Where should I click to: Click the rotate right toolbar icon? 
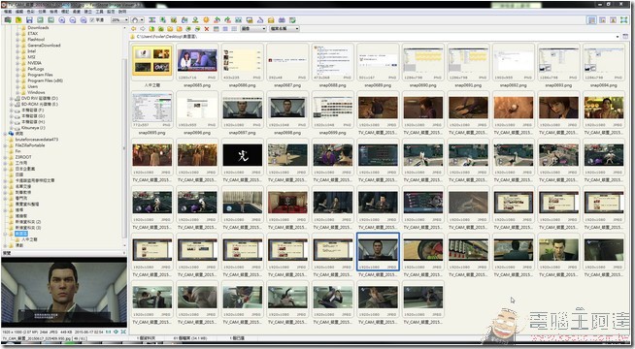click(227, 19)
